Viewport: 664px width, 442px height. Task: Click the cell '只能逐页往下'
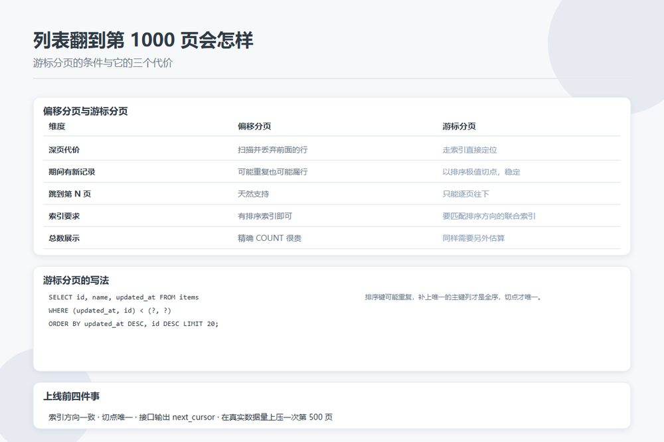(x=466, y=194)
